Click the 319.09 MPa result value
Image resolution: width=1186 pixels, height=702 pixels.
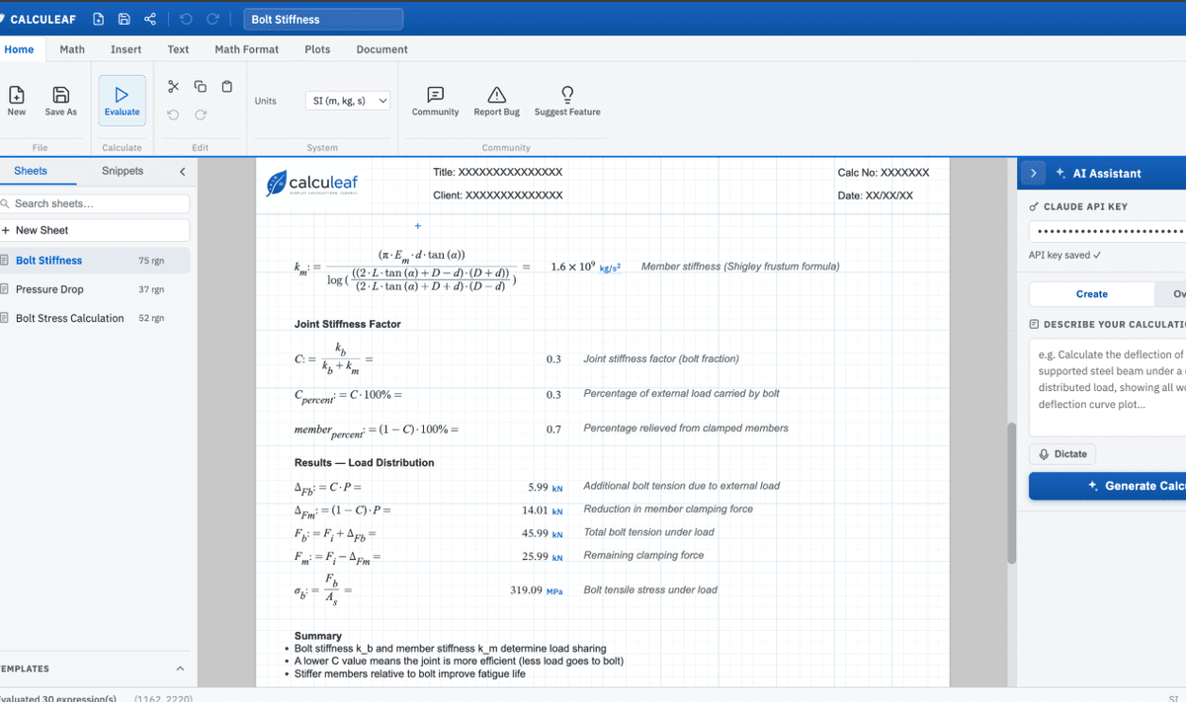(x=537, y=590)
